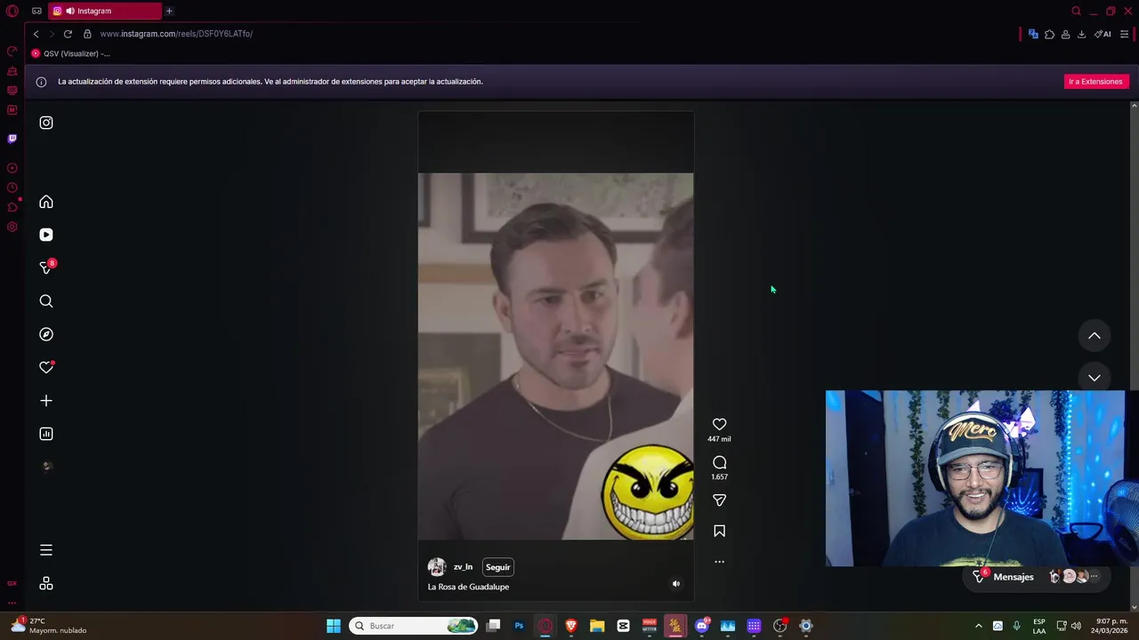
Task: Open the volume control in system tray
Action: click(1076, 626)
